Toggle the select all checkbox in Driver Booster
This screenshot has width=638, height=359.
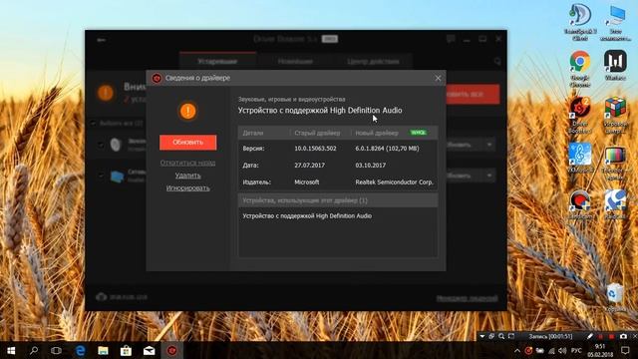pyautogui.click(x=93, y=123)
